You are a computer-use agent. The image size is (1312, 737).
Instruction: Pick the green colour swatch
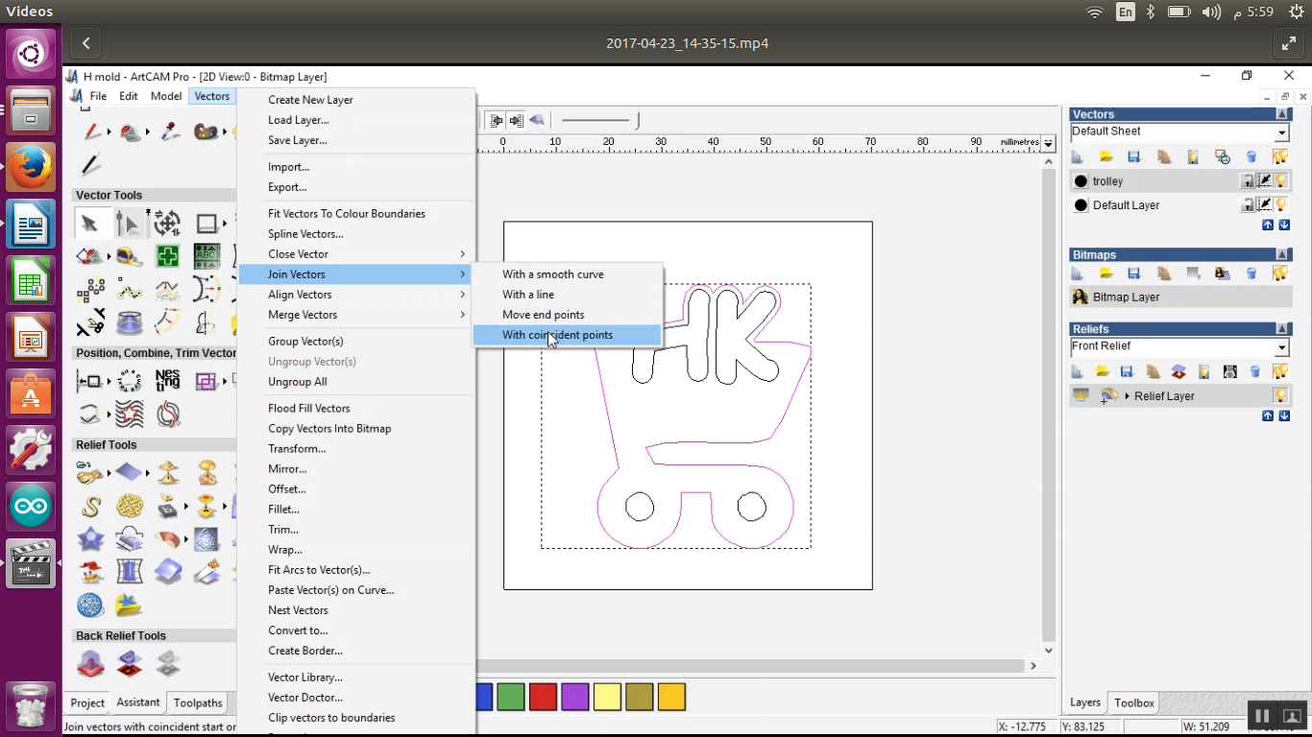511,697
